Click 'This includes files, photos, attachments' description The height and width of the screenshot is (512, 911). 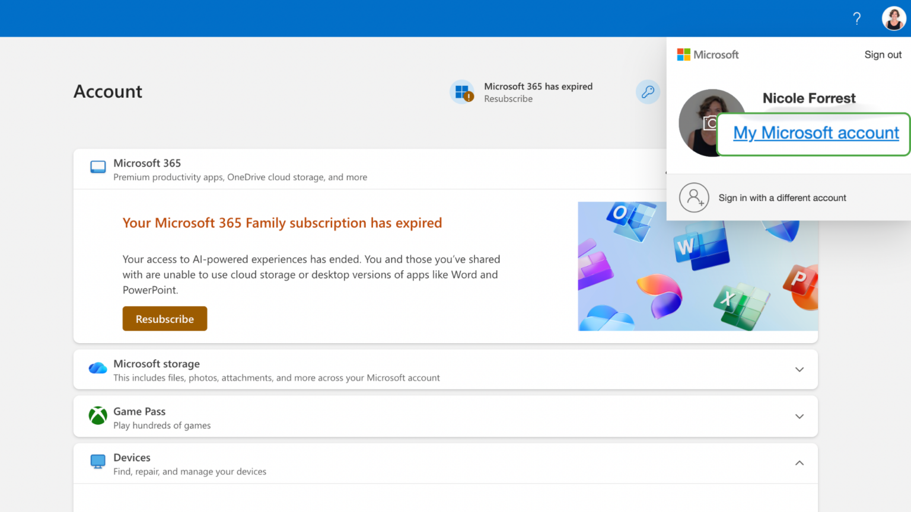point(276,378)
